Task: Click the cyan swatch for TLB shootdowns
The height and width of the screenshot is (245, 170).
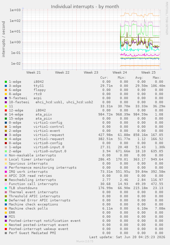Action: point(6,188)
